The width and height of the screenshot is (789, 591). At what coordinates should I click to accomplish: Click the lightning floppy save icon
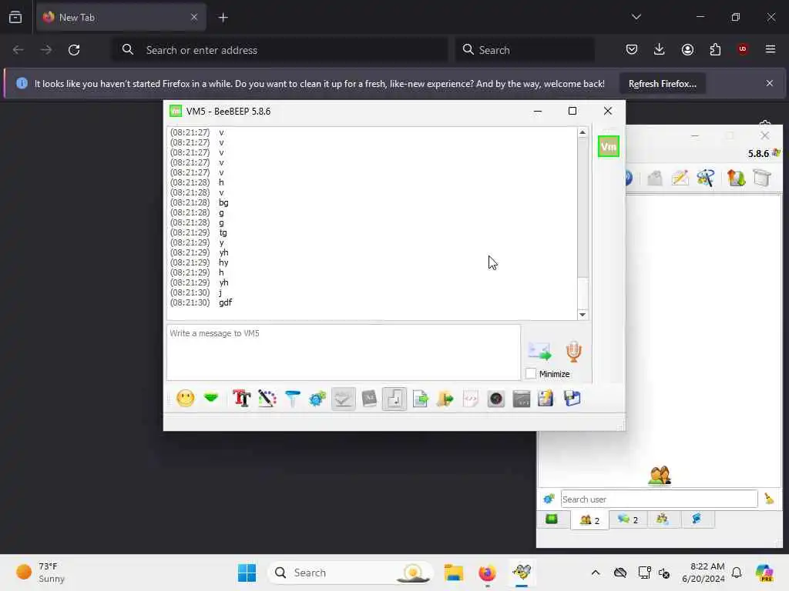(546, 399)
